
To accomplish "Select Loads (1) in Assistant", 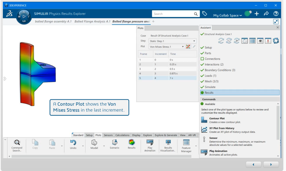I will pos(211,76).
